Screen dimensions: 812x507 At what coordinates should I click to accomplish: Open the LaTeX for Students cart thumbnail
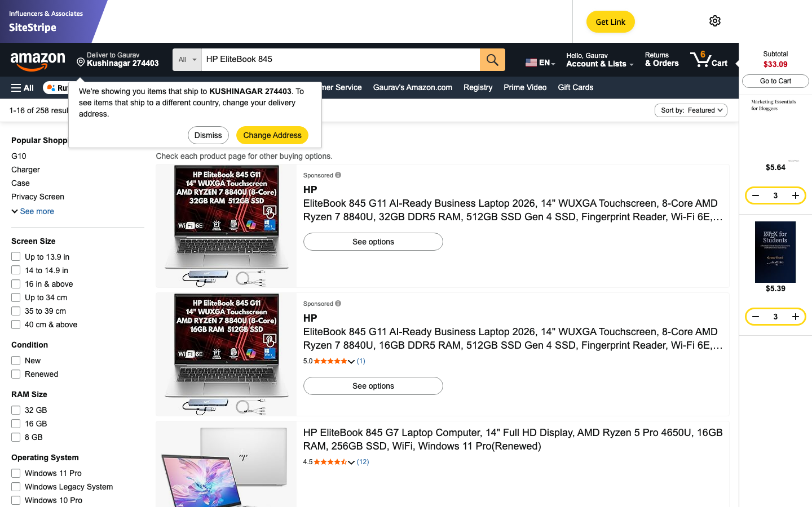(x=775, y=252)
